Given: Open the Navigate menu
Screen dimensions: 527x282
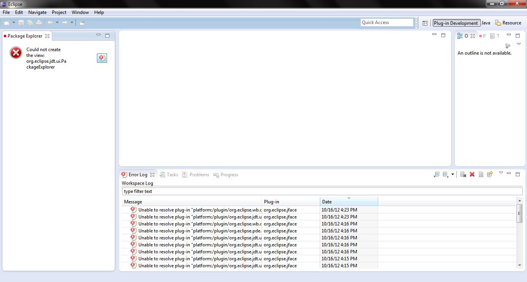Looking at the screenshot, I should (x=37, y=12).
